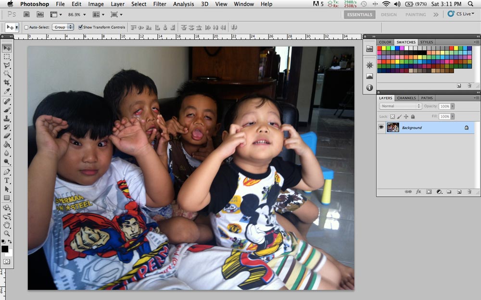This screenshot has height=300, width=481.
Task: Uncheck Show Transform Controls
Action: tap(80, 27)
